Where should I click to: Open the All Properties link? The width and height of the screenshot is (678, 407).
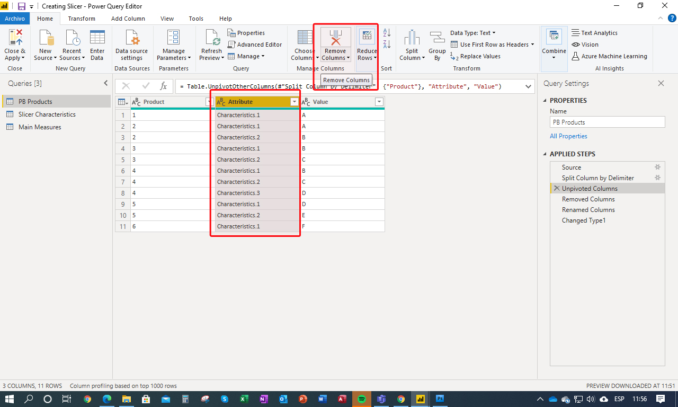coord(568,136)
